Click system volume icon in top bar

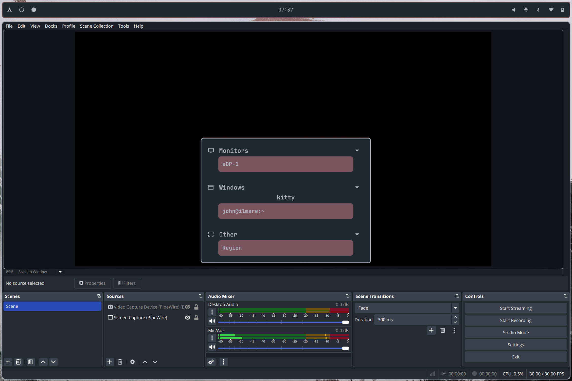514,10
